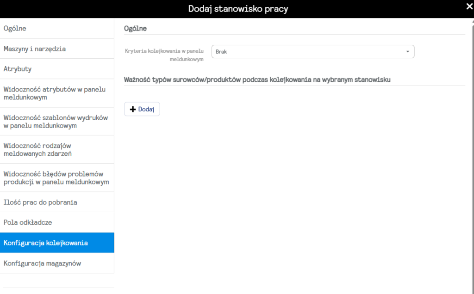This screenshot has width=474, height=294.
Task: Open the Pola odkładcze tab
Action: click(57, 222)
